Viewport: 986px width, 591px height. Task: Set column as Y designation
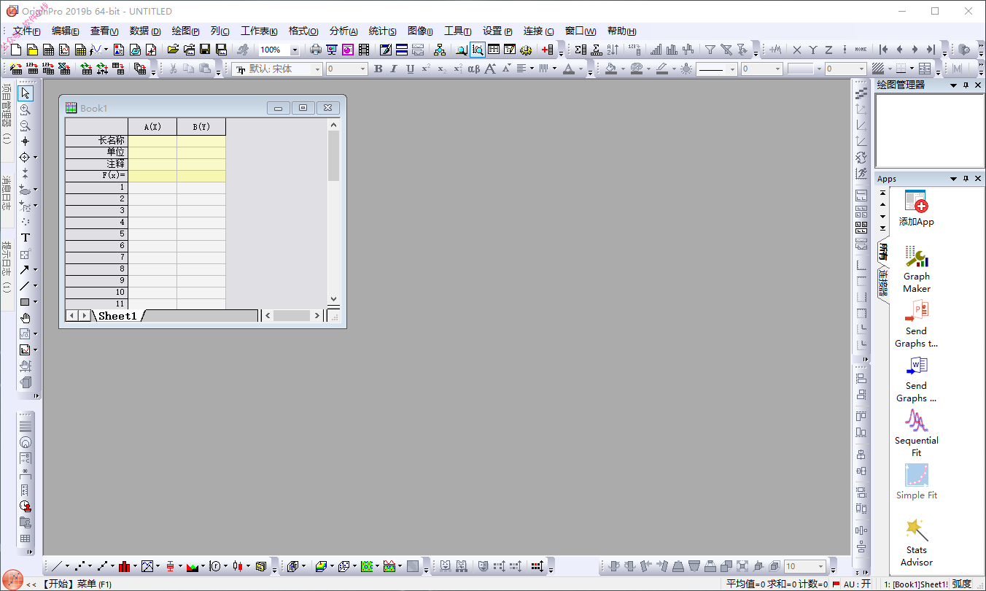tap(812, 50)
